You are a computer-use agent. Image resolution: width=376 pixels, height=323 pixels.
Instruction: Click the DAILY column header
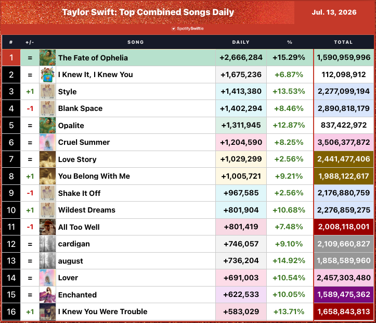coord(241,42)
